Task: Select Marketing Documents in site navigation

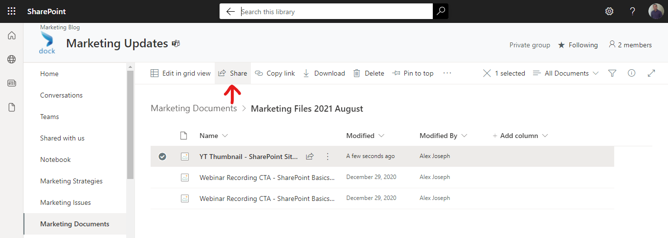Action: 75,224
